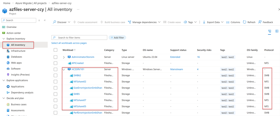Open the 16 security risks link
The image size is (280, 116).
[198, 57]
